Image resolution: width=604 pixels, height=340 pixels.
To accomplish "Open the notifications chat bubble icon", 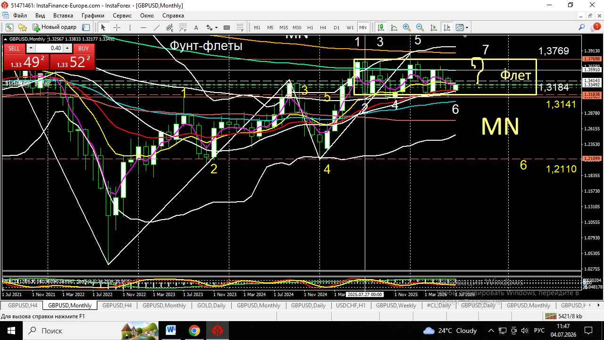I will [x=596, y=27].
